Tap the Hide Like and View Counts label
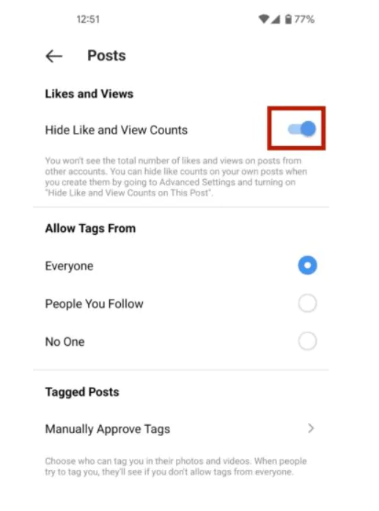Image resolution: width=379 pixels, height=511 pixels. 116,130
